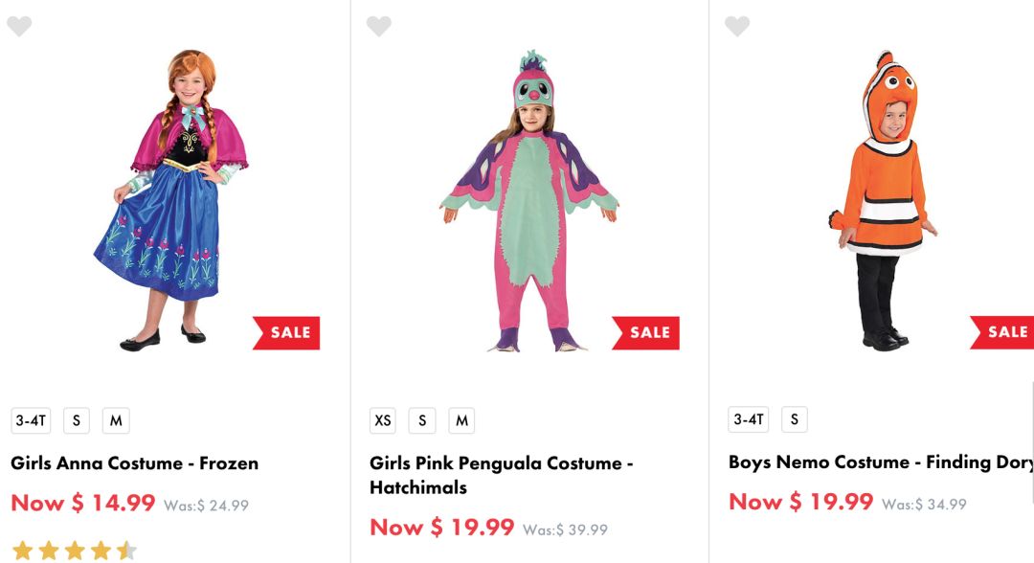The width and height of the screenshot is (1034, 563).
Task: Click SALE badge on Penguala costume
Action: click(647, 332)
